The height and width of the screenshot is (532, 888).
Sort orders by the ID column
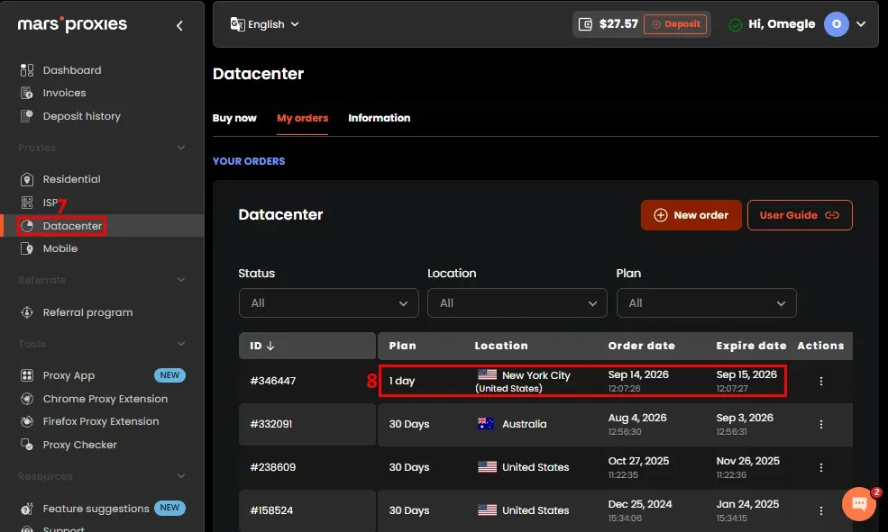tap(262, 346)
